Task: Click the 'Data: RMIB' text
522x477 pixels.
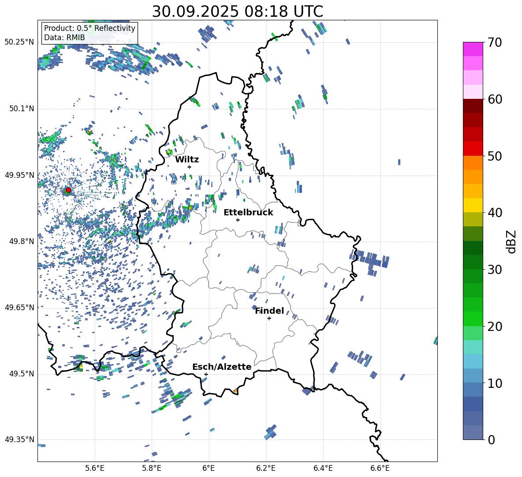Action: click(x=64, y=38)
